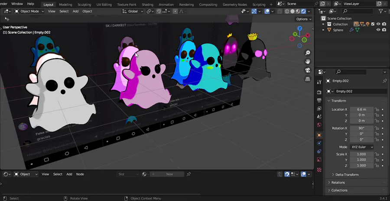Image resolution: width=390 pixels, height=201 pixels.
Task: Switch to the Shading workspace tab
Action: 147,4
